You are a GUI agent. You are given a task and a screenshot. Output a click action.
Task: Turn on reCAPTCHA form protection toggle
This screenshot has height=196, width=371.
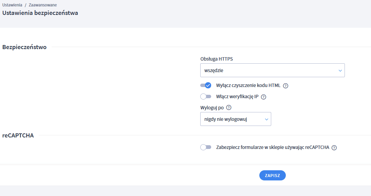(206, 147)
